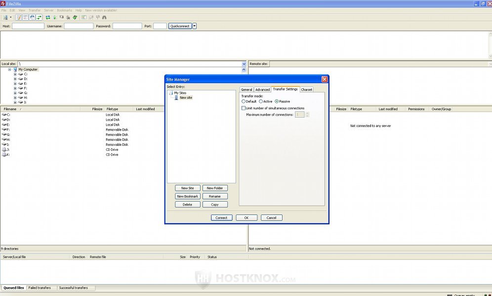The image size is (492, 296).
Task: Expand the H: drive in local tree
Action: click(15, 98)
